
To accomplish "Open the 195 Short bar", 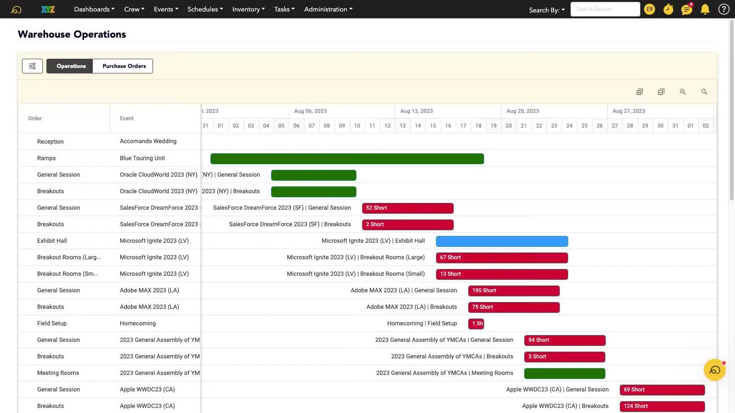I will click(x=514, y=291).
